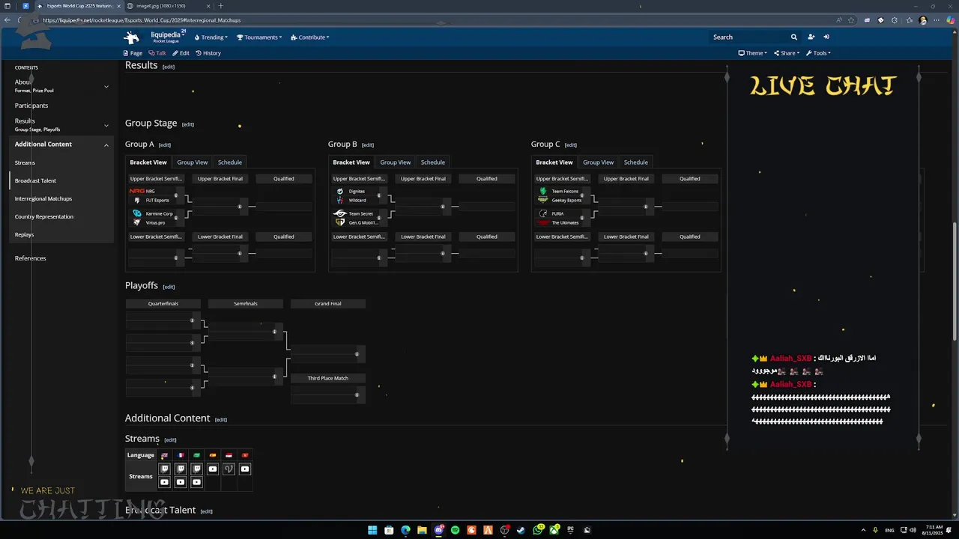Click the browser favorites star icon

click(x=851, y=20)
